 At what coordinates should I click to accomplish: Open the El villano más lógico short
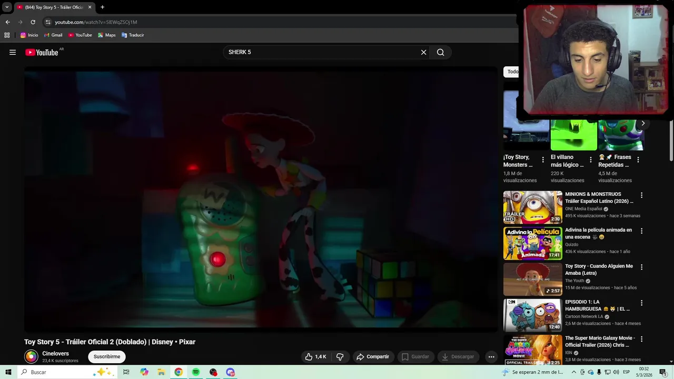[573, 135]
